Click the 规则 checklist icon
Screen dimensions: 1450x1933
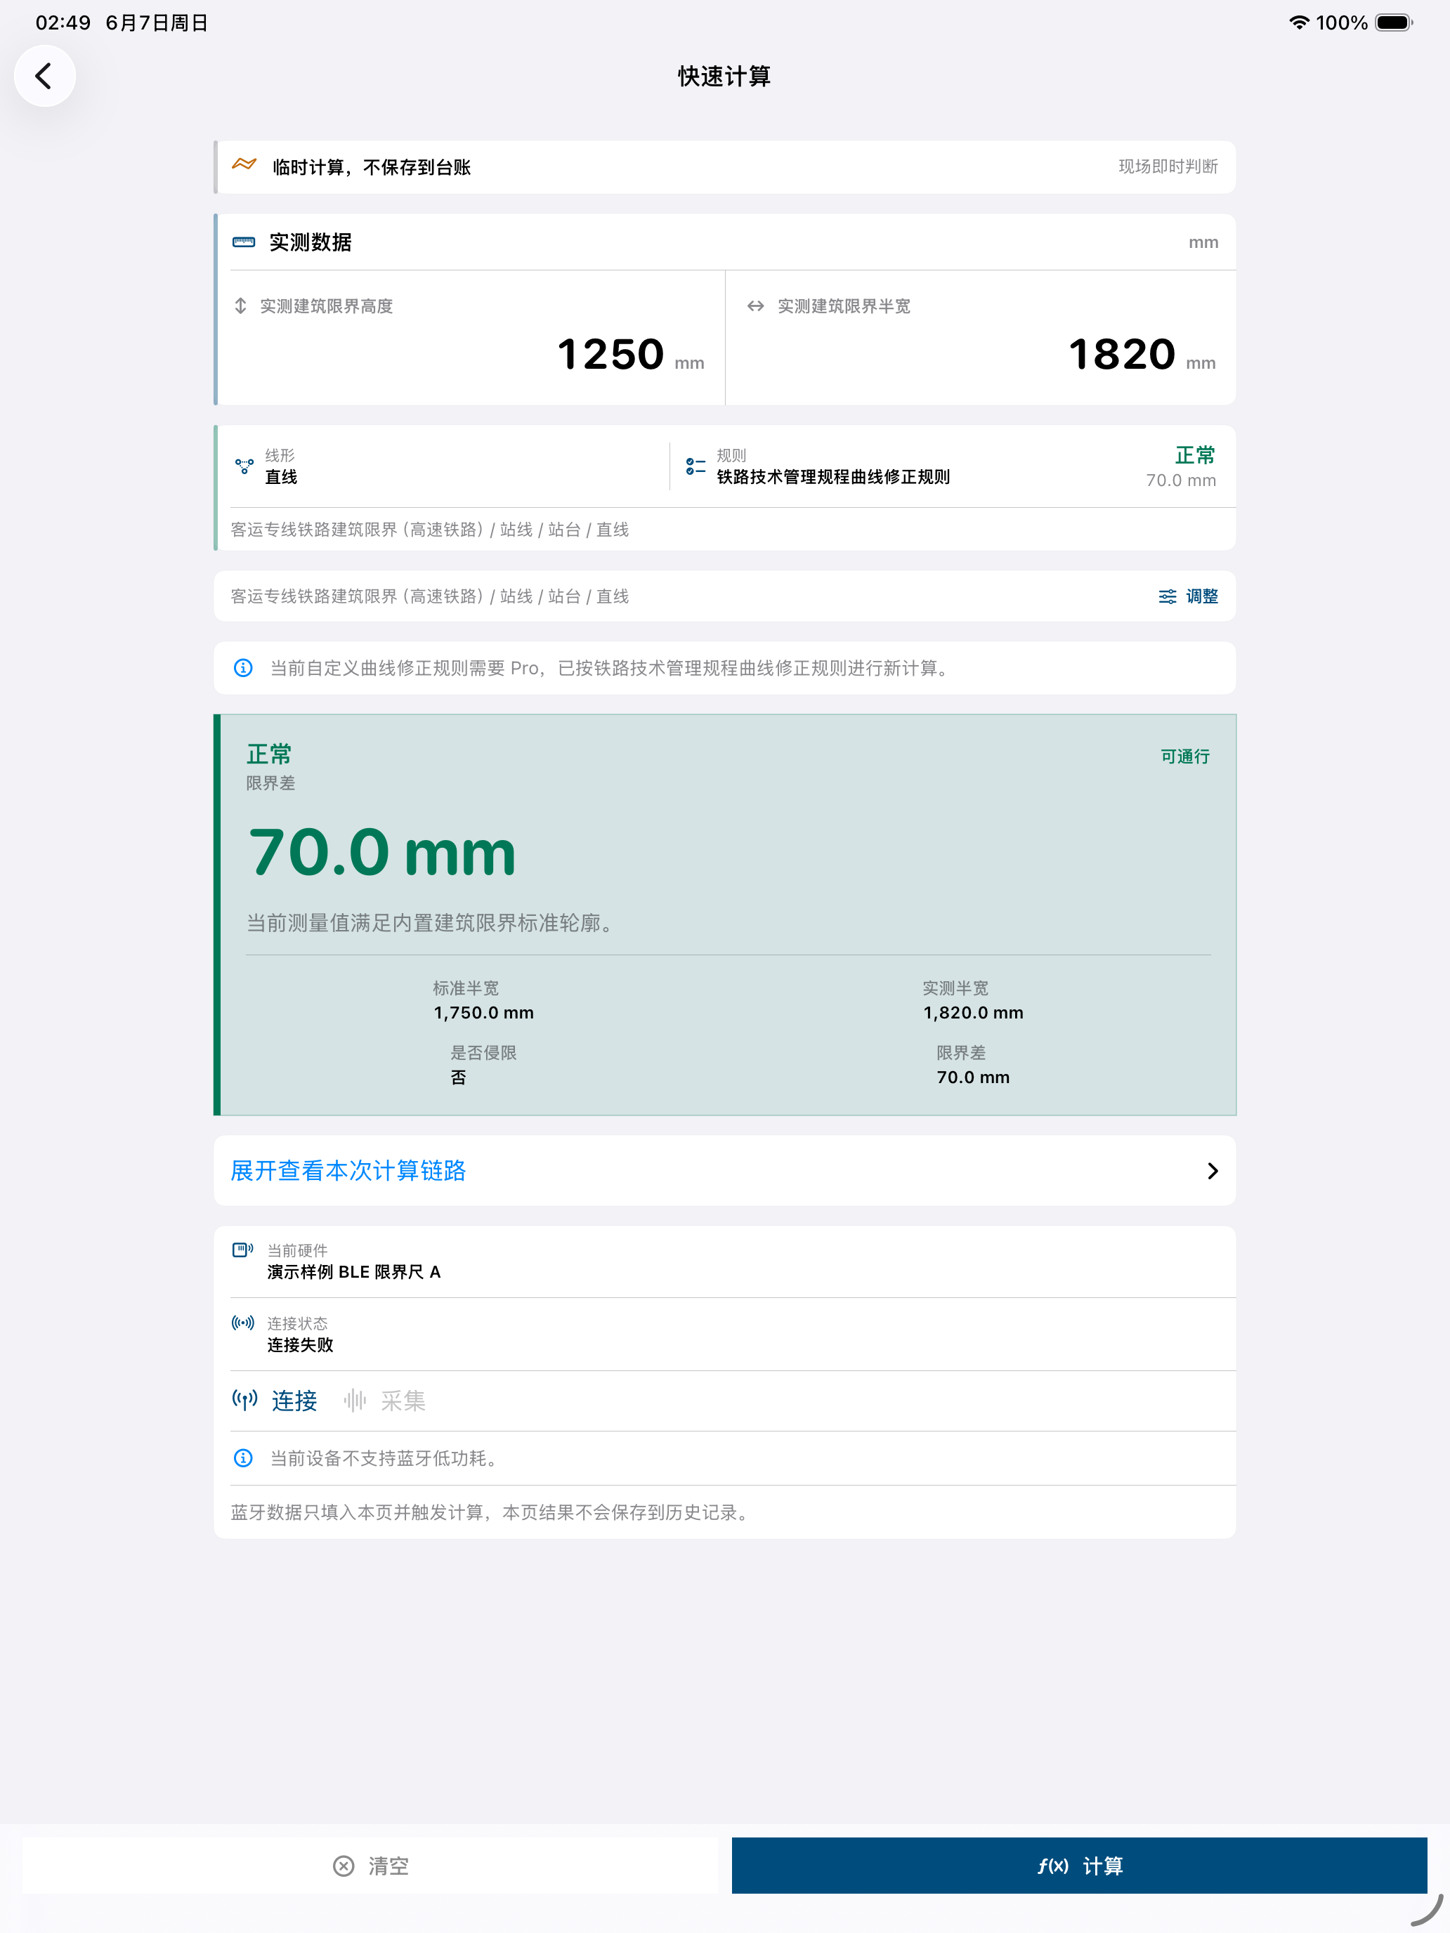(x=695, y=466)
